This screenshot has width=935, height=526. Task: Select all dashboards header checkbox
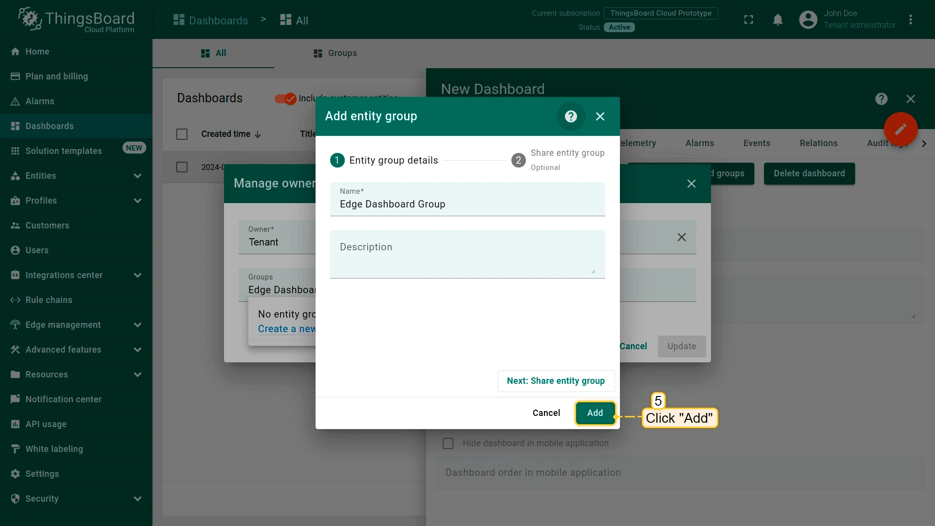coord(182,134)
